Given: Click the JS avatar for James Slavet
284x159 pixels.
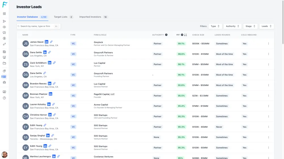Looking at the screenshot, I should (x=26, y=44).
